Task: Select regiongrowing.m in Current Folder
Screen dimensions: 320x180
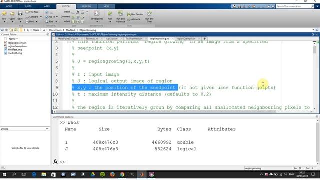Action: pyautogui.click(x=17, y=43)
